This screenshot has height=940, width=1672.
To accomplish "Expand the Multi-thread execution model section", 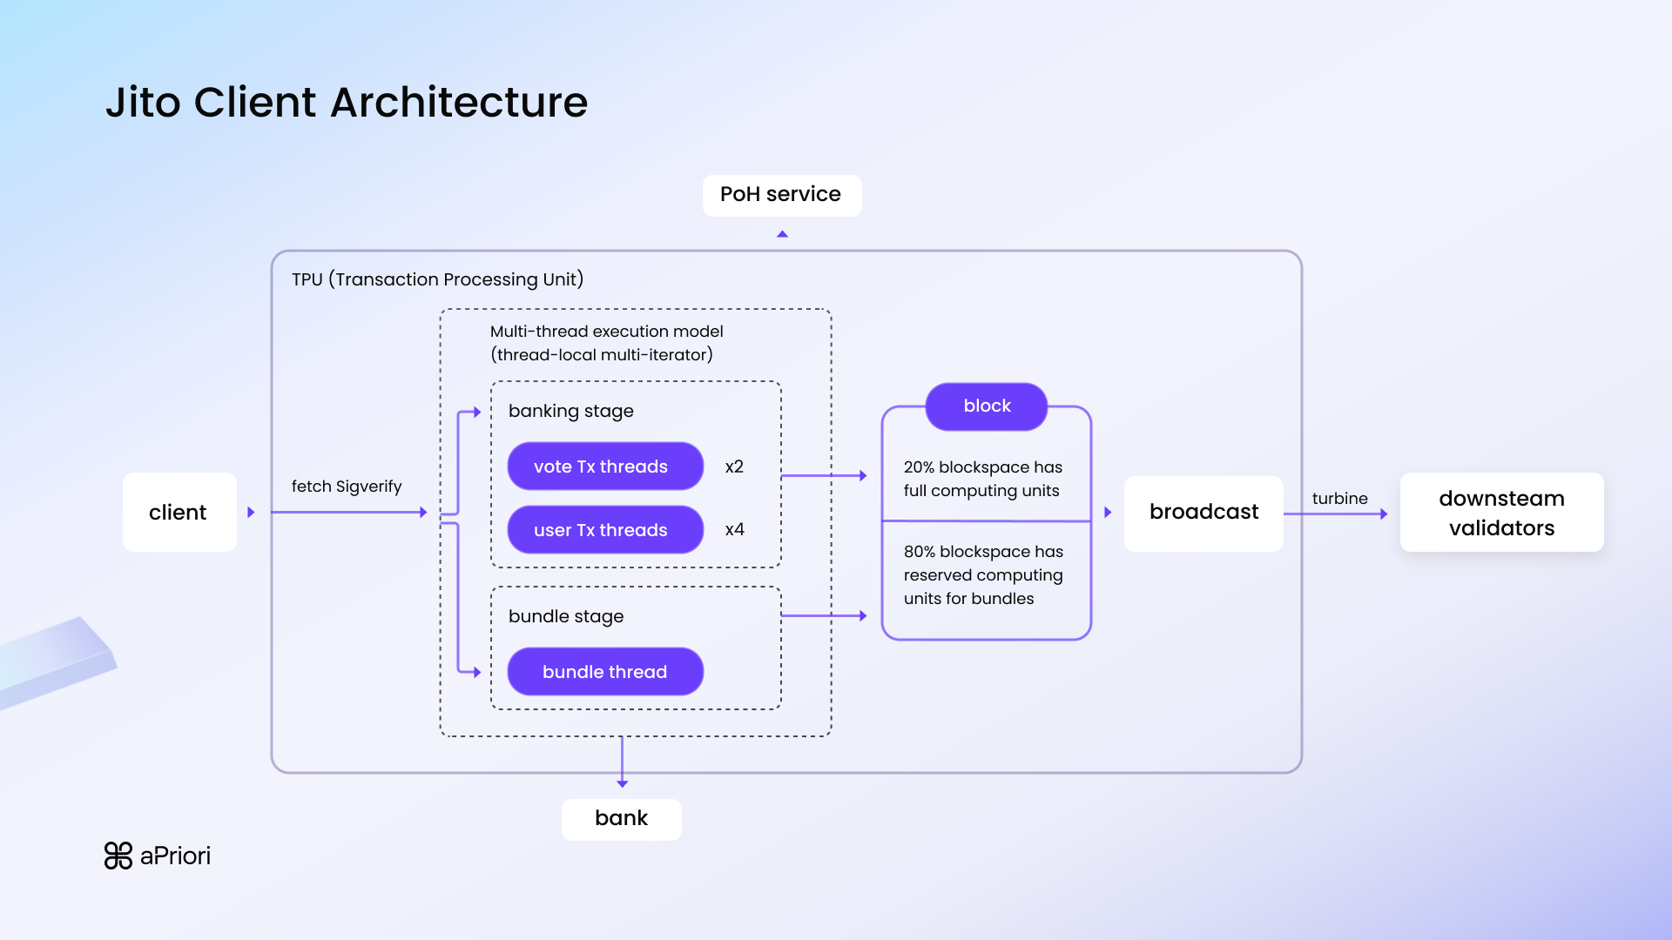I will (x=606, y=343).
